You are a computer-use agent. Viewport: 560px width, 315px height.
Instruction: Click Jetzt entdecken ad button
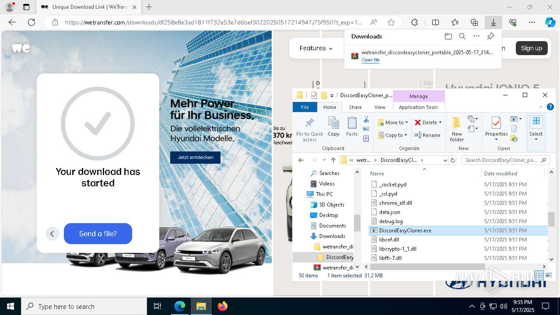click(x=195, y=157)
